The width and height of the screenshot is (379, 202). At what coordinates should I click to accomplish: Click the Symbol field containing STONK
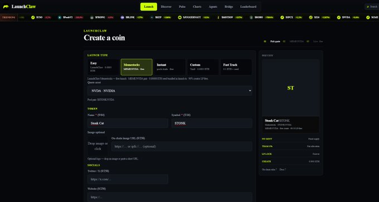[x=212, y=124]
